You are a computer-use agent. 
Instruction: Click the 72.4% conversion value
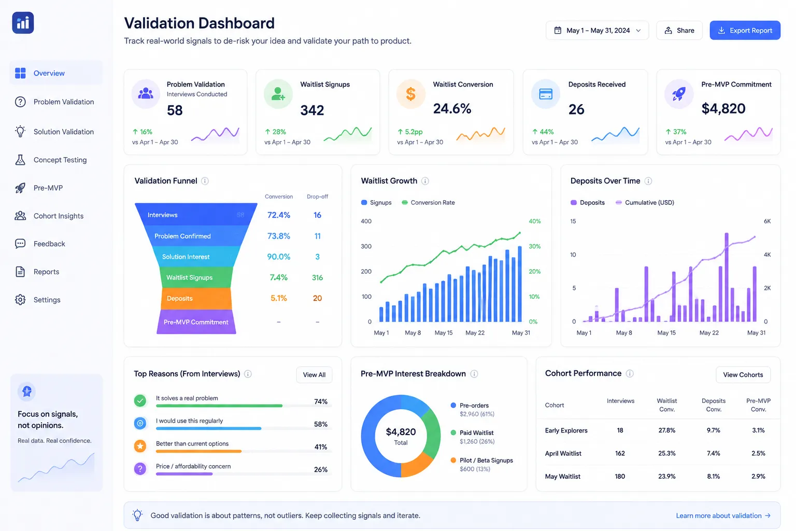(x=279, y=215)
